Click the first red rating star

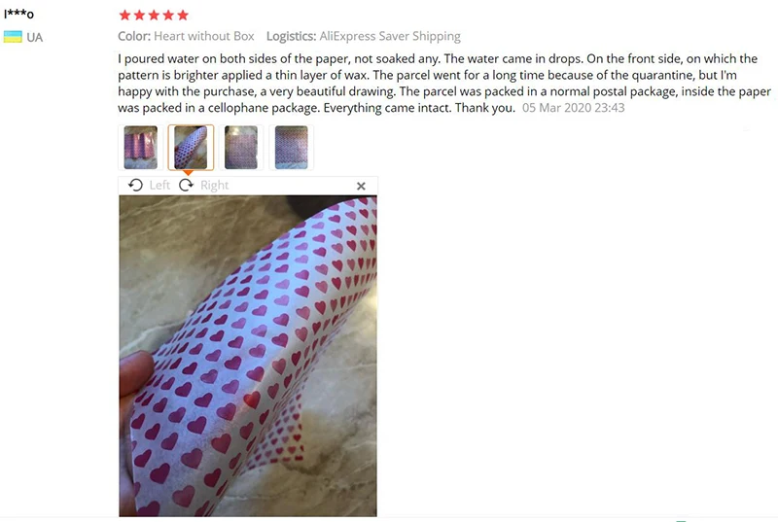click(125, 15)
